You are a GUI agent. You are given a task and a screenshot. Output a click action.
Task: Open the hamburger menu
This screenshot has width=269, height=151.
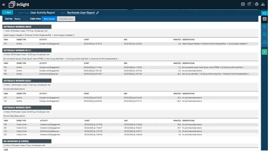[4, 5]
